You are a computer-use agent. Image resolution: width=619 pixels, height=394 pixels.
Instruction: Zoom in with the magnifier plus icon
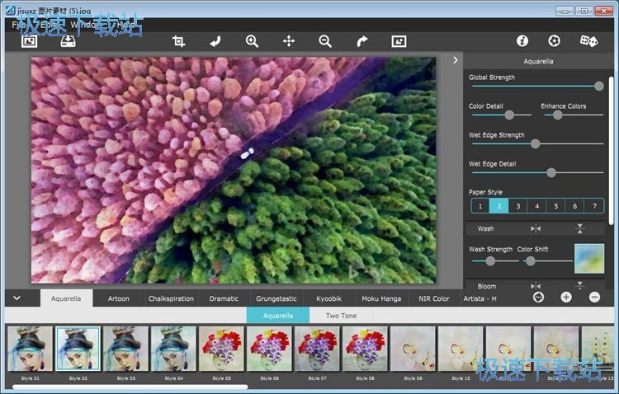coord(253,41)
